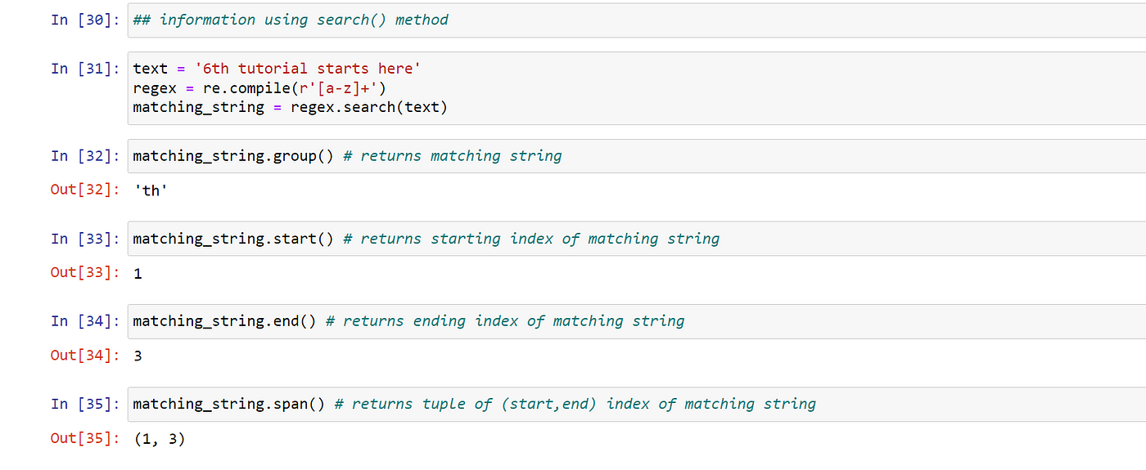This screenshot has height=470, width=1146.
Task: Click the Out[32] prompt label
Action: tap(85, 190)
